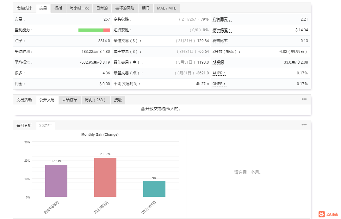Click the 夏普比率 label

(220, 41)
